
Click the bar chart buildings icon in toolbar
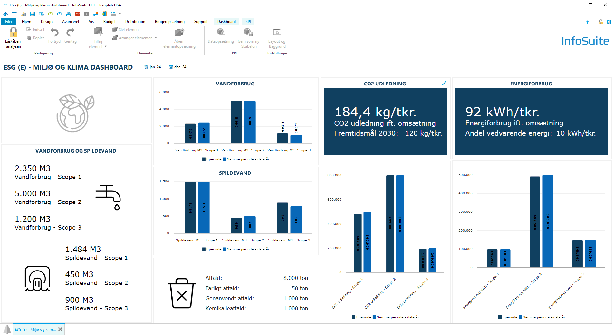click(24, 14)
